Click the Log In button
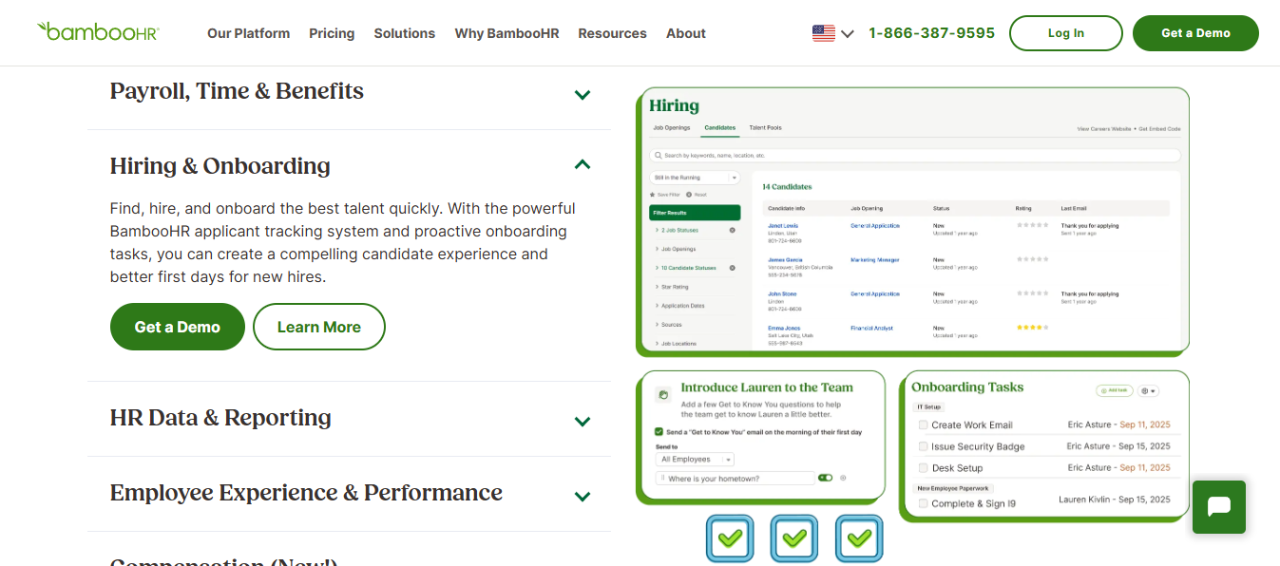This screenshot has width=1280, height=566. pyautogui.click(x=1066, y=33)
